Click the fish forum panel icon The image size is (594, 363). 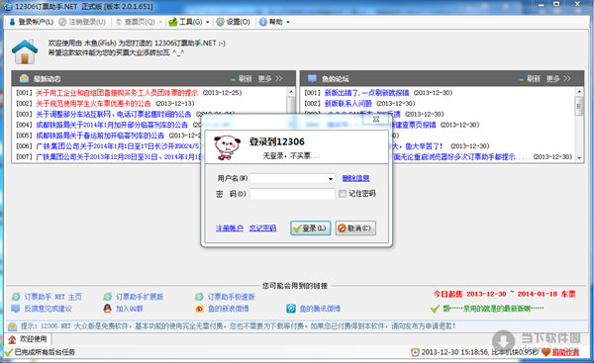coord(312,78)
